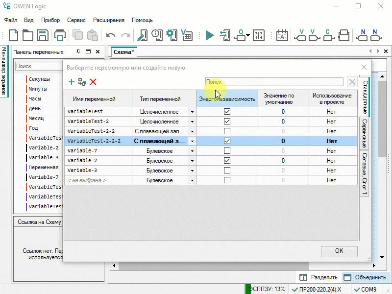
Task: Uncheck retentivity checkbox for VariableTest
Action: point(227,112)
